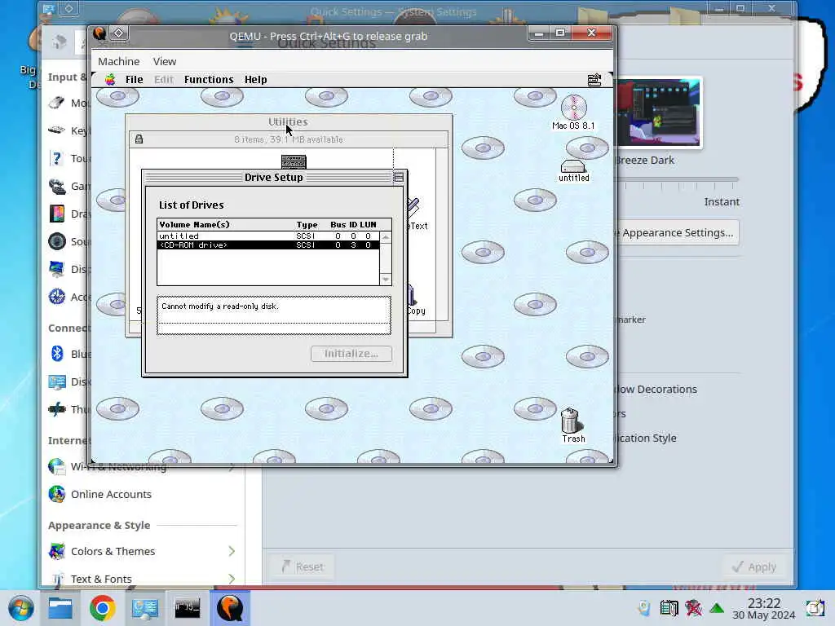Click the drive list scroll down arrow

click(386, 280)
